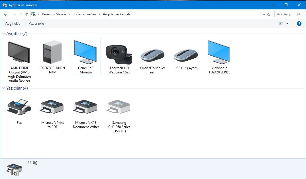Expand the breadcrumb arrow after Donanım ve Ses
Image resolution: width=306 pixels, height=179 pixels.
(x=99, y=14)
